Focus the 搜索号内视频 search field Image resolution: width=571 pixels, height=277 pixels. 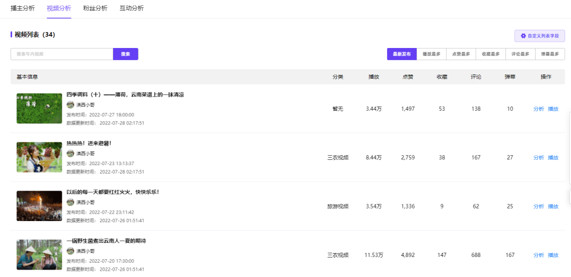[x=62, y=54]
